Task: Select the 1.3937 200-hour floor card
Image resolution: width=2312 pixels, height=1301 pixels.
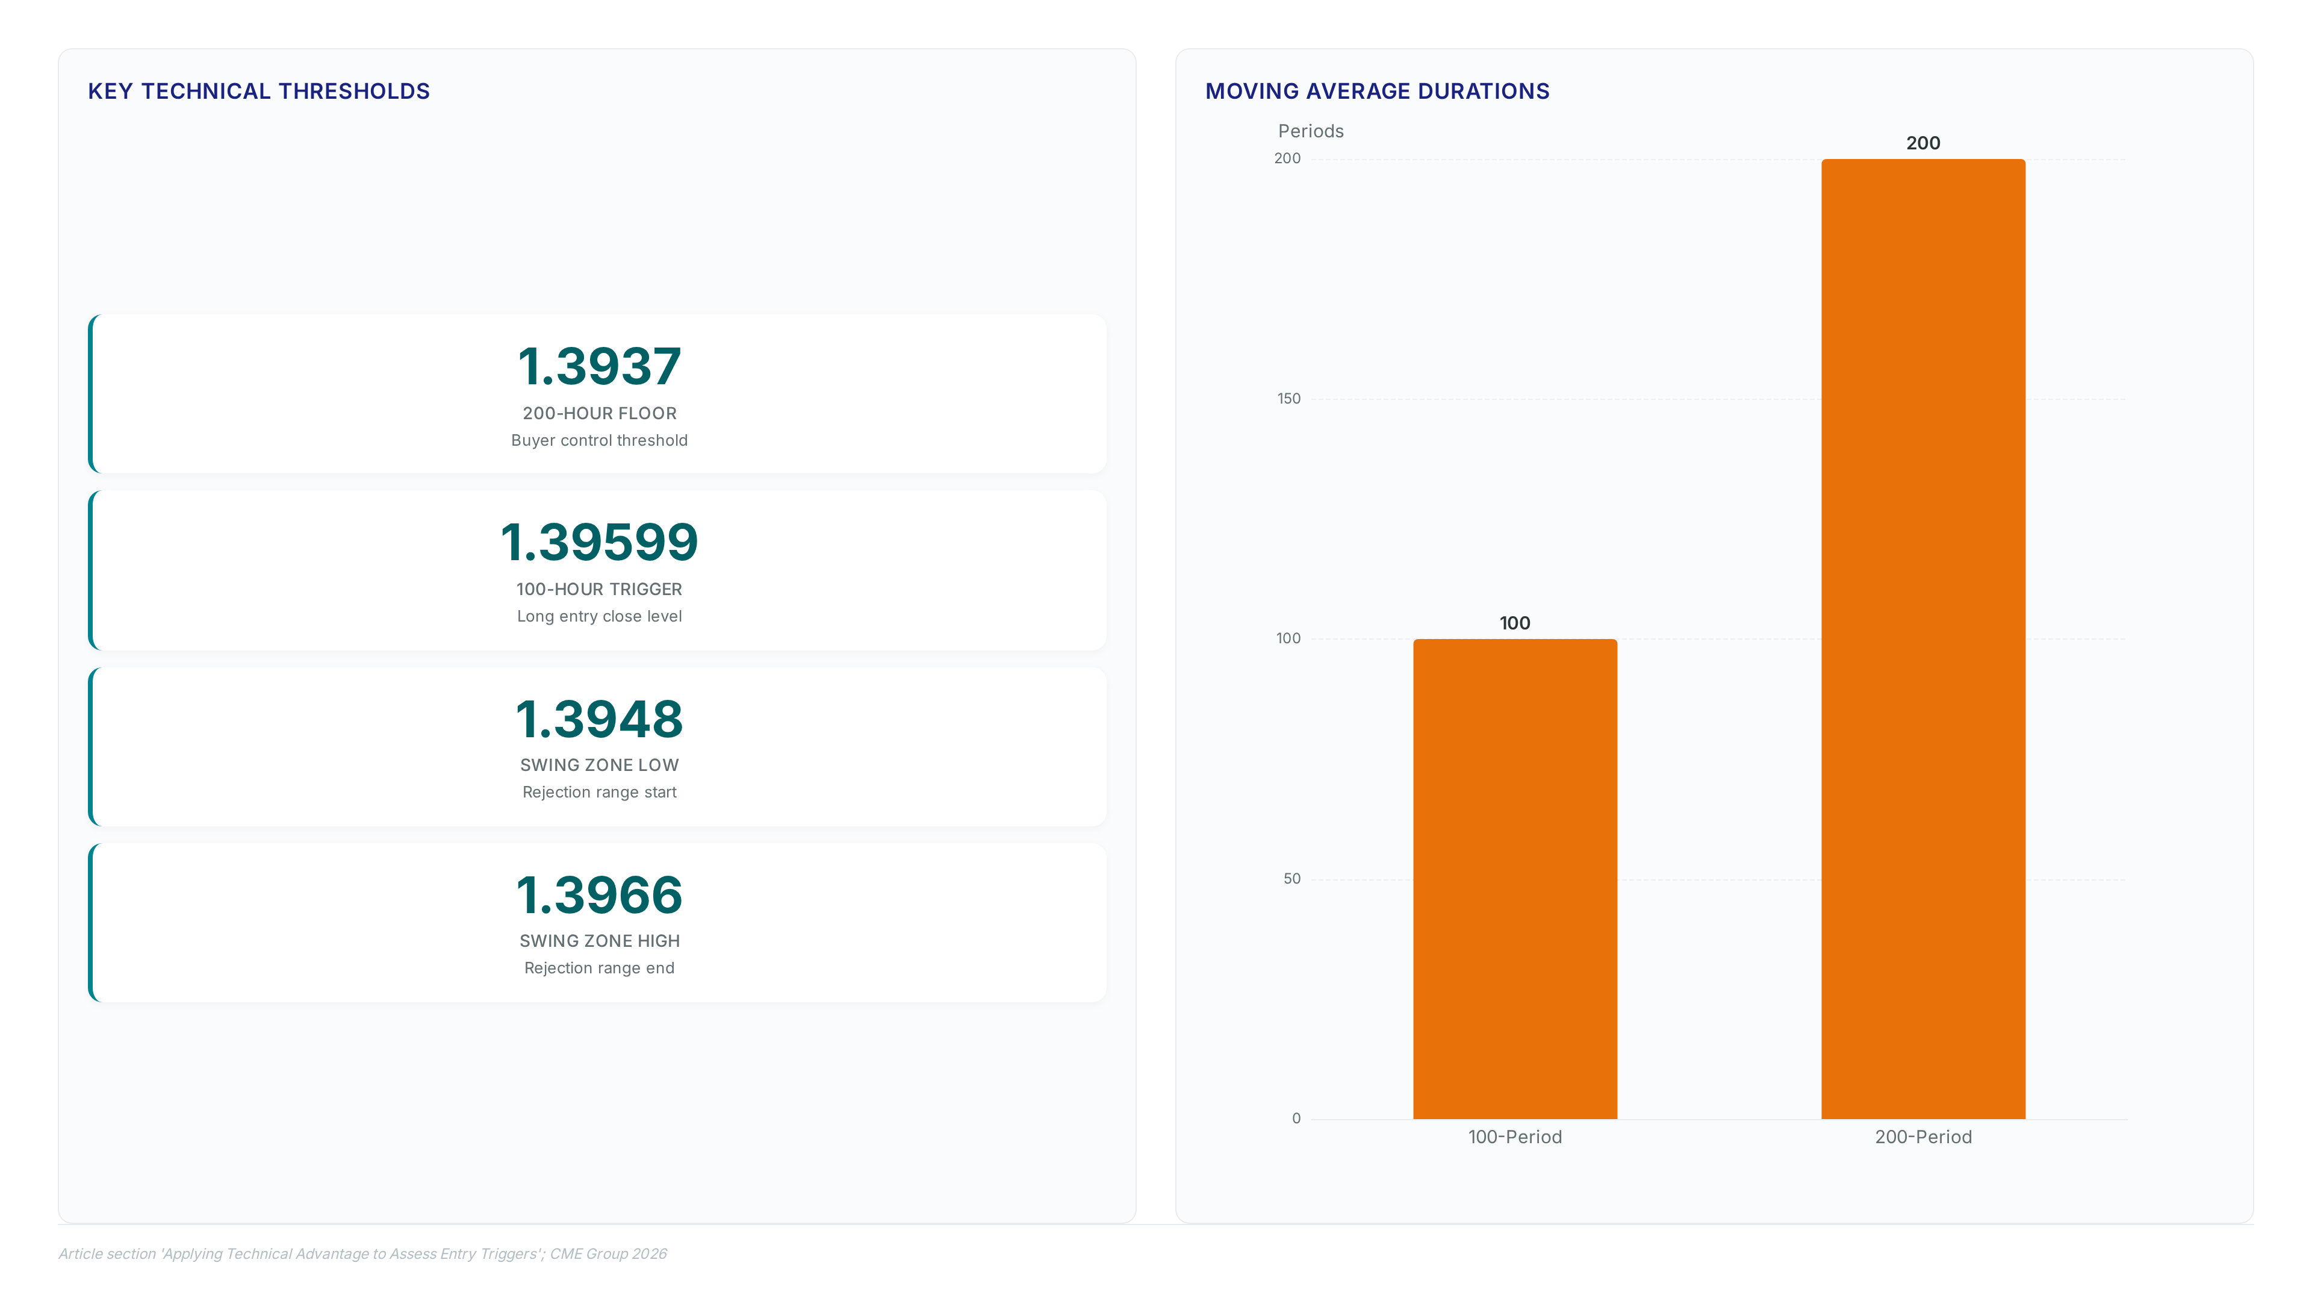Action: [x=598, y=393]
